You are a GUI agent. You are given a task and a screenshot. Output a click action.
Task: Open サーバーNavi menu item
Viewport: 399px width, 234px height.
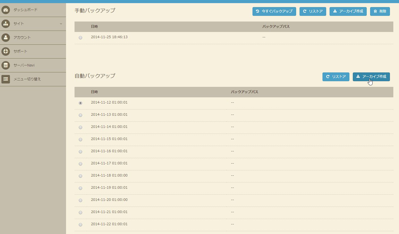[33, 65]
